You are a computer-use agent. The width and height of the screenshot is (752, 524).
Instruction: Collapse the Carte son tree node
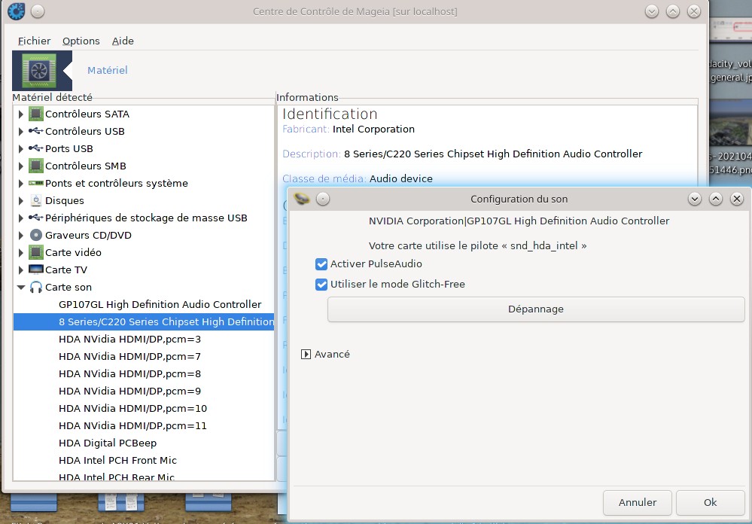(20, 287)
